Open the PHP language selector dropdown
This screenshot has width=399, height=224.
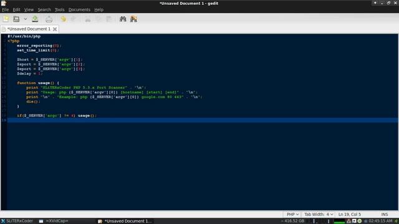point(292,214)
